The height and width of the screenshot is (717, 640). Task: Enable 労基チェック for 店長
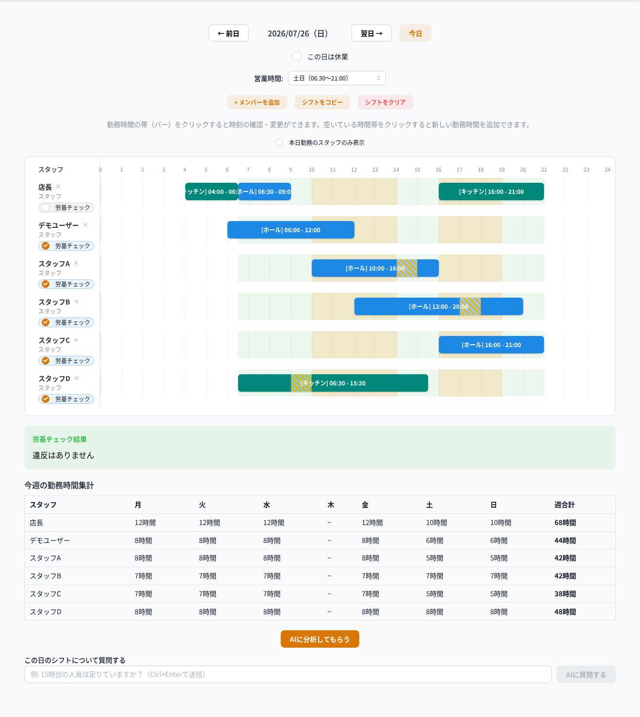click(x=66, y=207)
